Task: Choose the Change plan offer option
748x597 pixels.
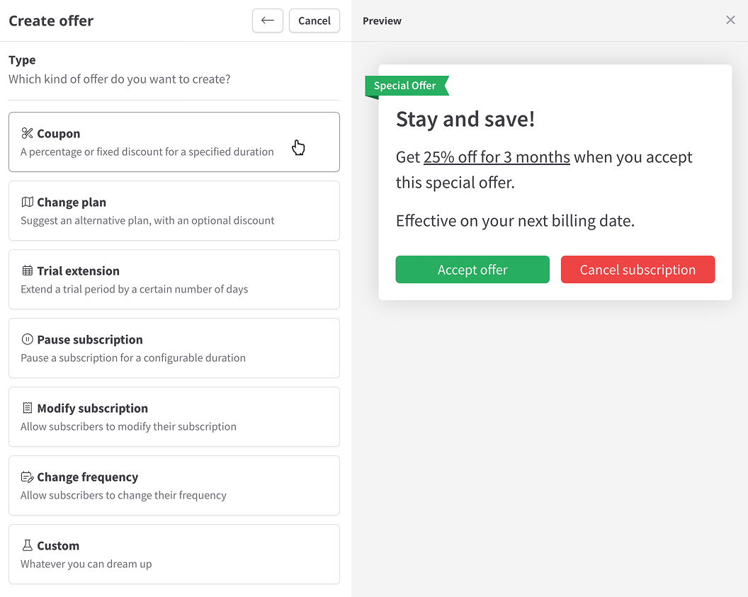Action: tap(174, 211)
